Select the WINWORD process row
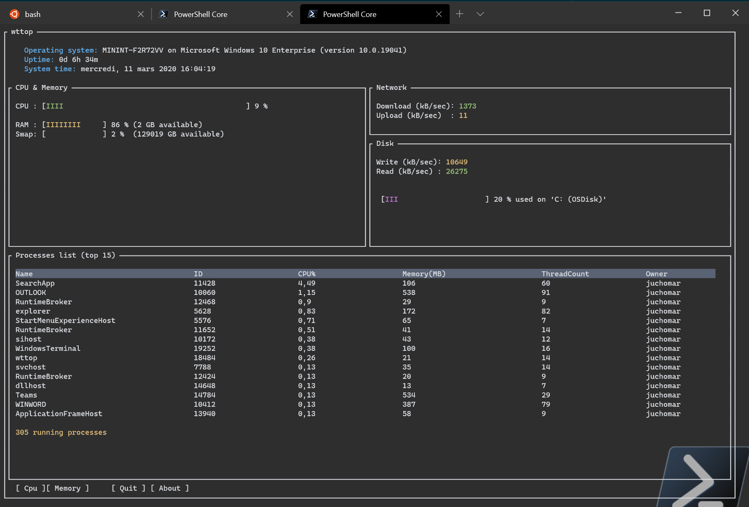This screenshot has height=507, width=749. coord(365,404)
